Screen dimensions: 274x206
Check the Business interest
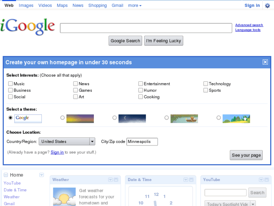pyautogui.click(x=11, y=90)
